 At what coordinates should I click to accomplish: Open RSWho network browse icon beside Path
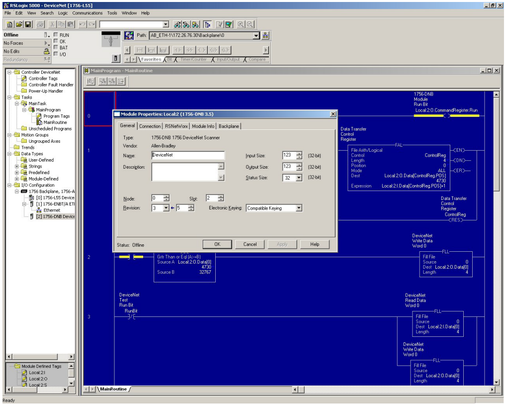click(265, 35)
